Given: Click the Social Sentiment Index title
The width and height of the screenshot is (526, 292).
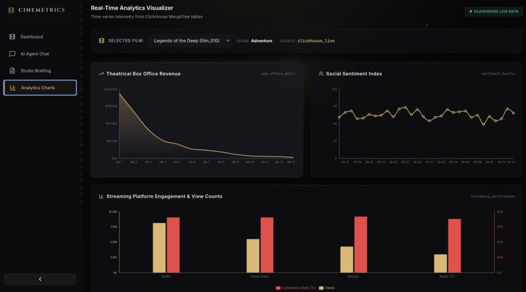Looking at the screenshot, I should [x=354, y=74].
